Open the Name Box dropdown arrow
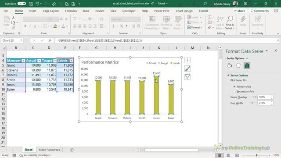Screen dimensions: 281x158 [21, 40]
